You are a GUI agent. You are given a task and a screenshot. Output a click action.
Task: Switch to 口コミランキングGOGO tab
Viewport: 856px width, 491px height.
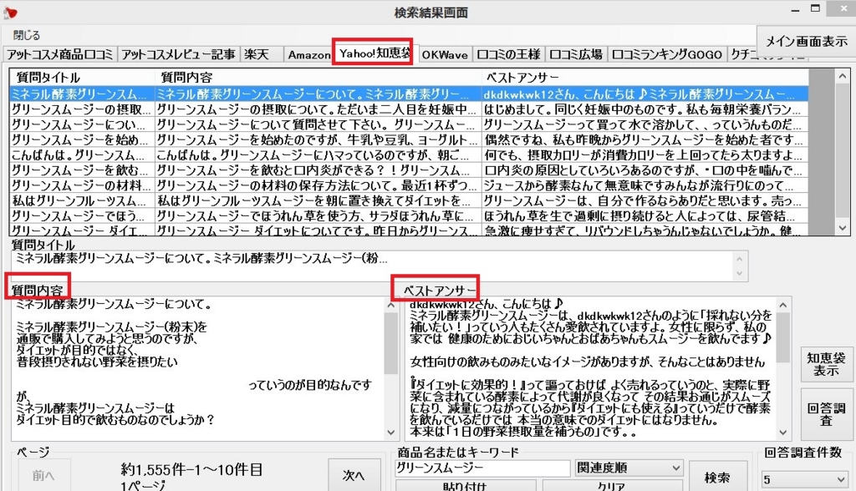(666, 54)
